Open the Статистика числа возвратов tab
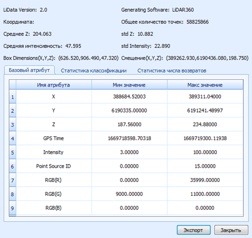 172,70
